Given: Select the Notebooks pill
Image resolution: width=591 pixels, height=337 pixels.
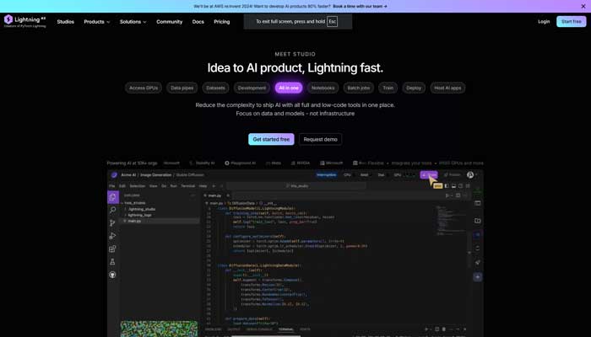Looking at the screenshot, I should pyautogui.click(x=323, y=88).
